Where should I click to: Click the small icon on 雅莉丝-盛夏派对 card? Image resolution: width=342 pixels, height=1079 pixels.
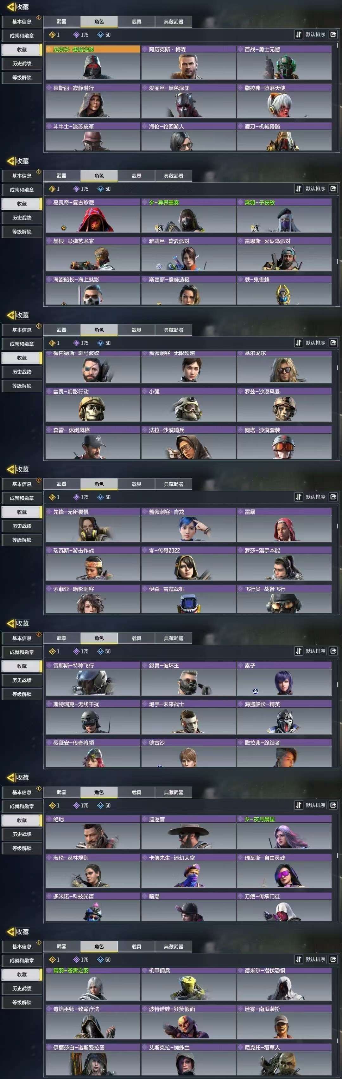[x=159, y=266]
